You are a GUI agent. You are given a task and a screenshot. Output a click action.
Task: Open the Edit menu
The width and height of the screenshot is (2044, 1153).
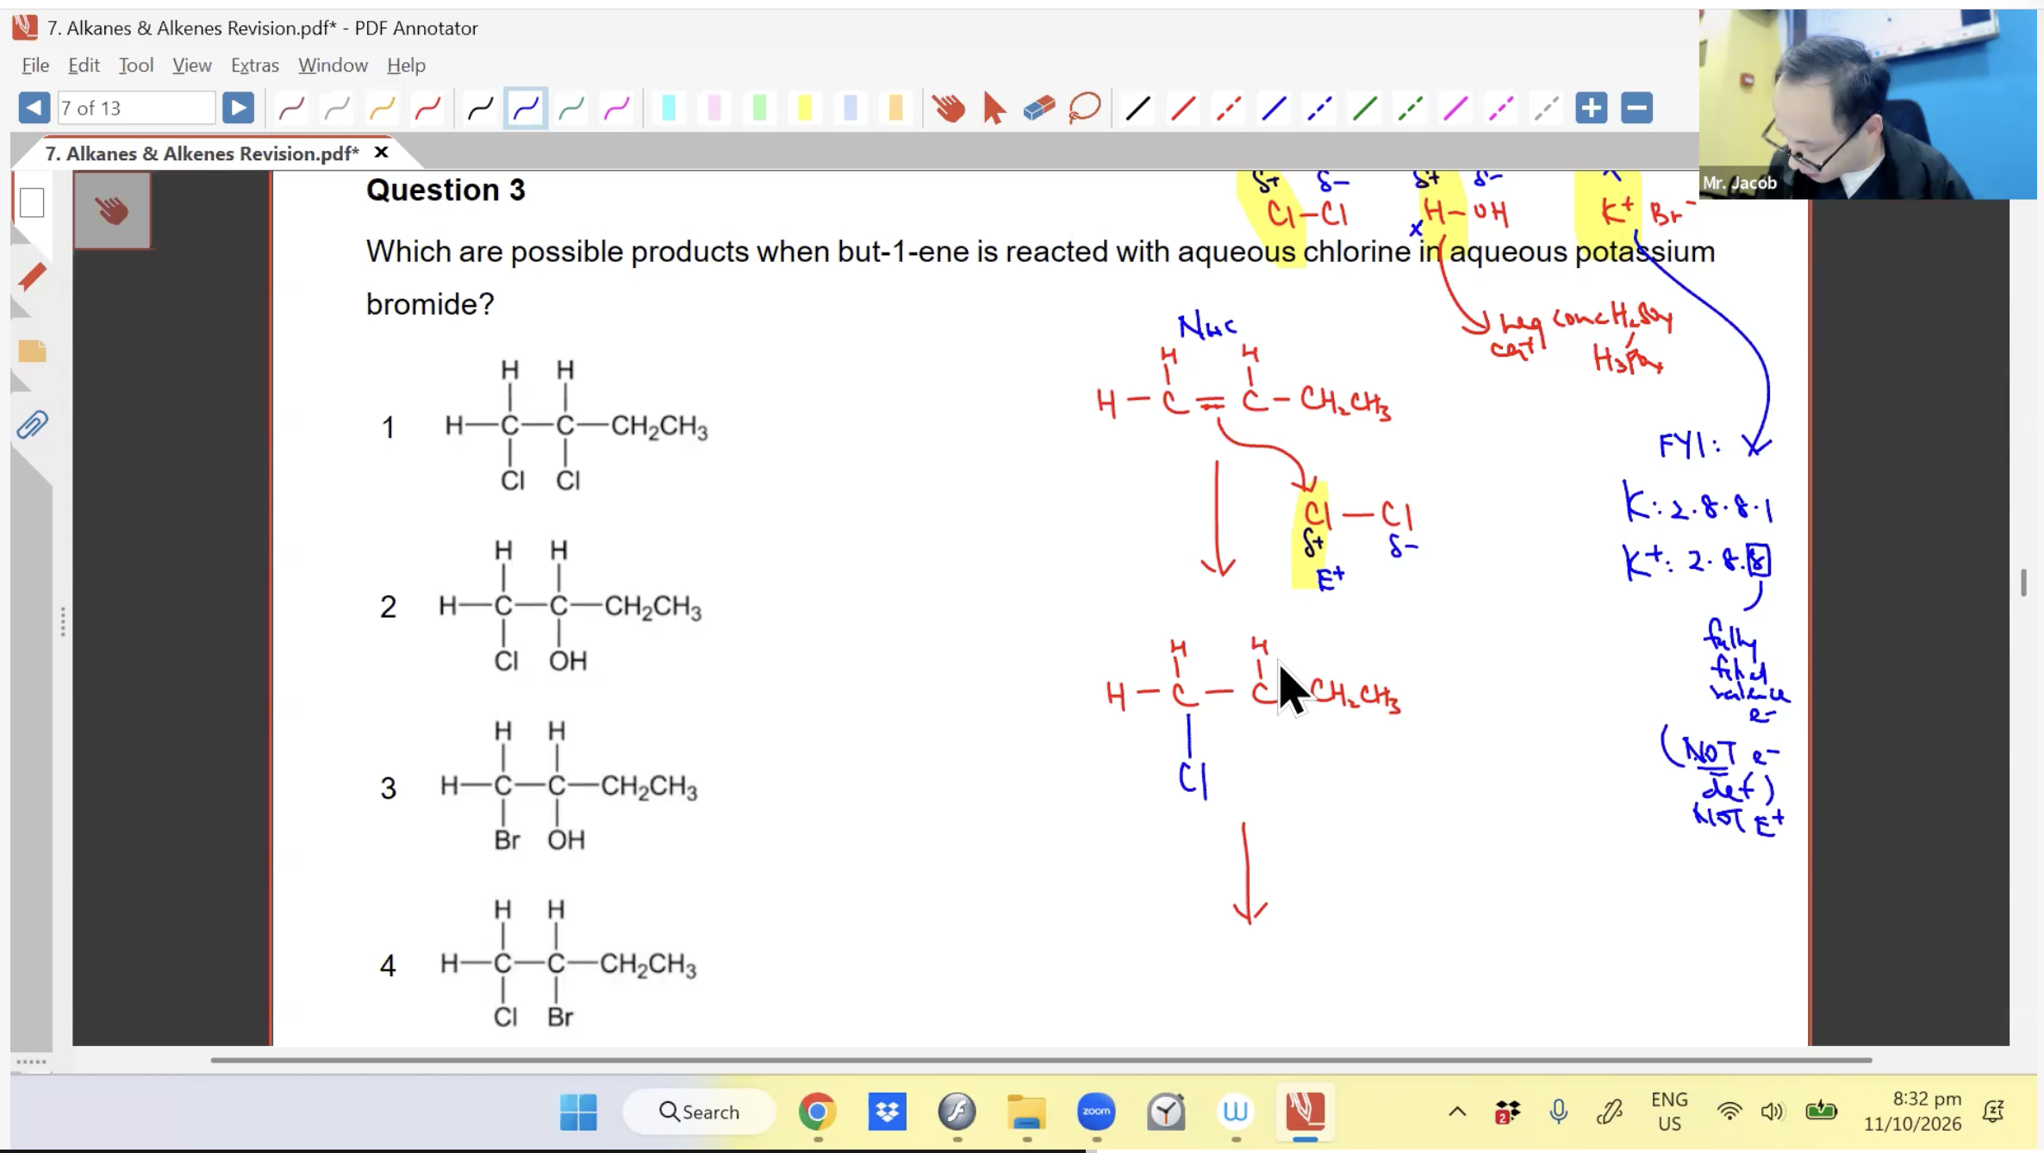[x=84, y=65]
